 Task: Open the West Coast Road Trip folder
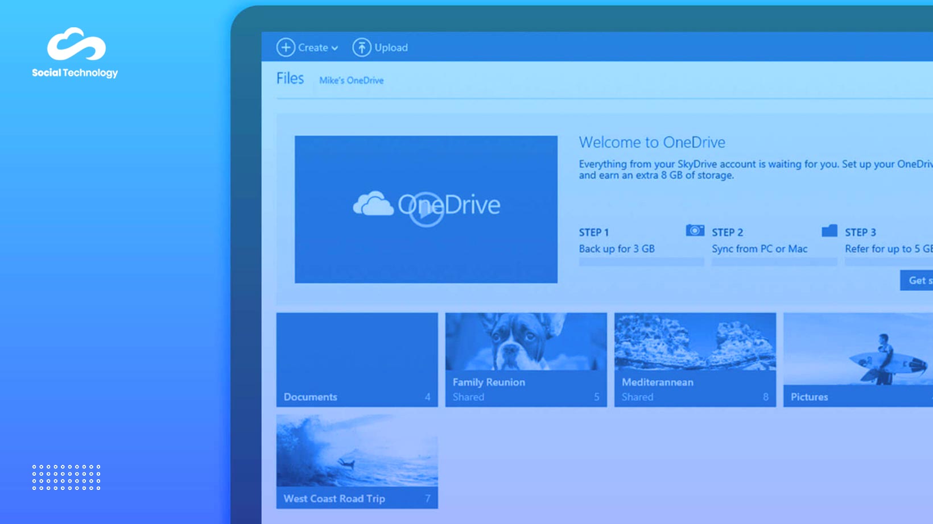357,461
